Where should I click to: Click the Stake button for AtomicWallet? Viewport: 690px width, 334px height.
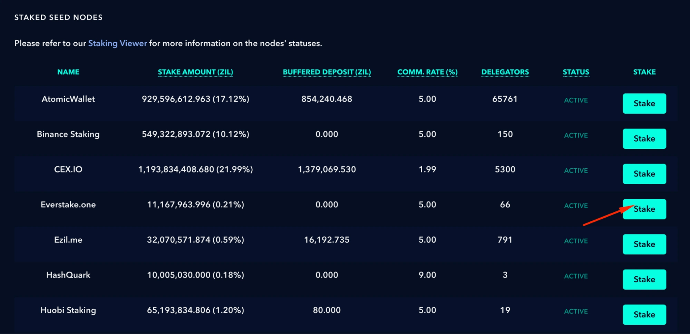644,103
